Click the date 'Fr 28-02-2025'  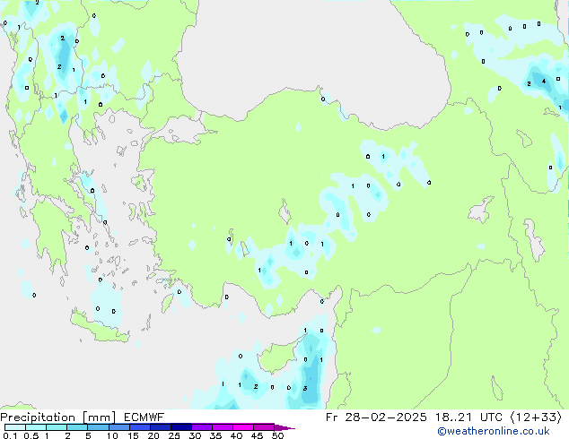pos(376,417)
